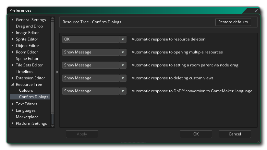267x150 pixels.
Task: Select the Confirm Dialogs tree item
Action: point(33,97)
